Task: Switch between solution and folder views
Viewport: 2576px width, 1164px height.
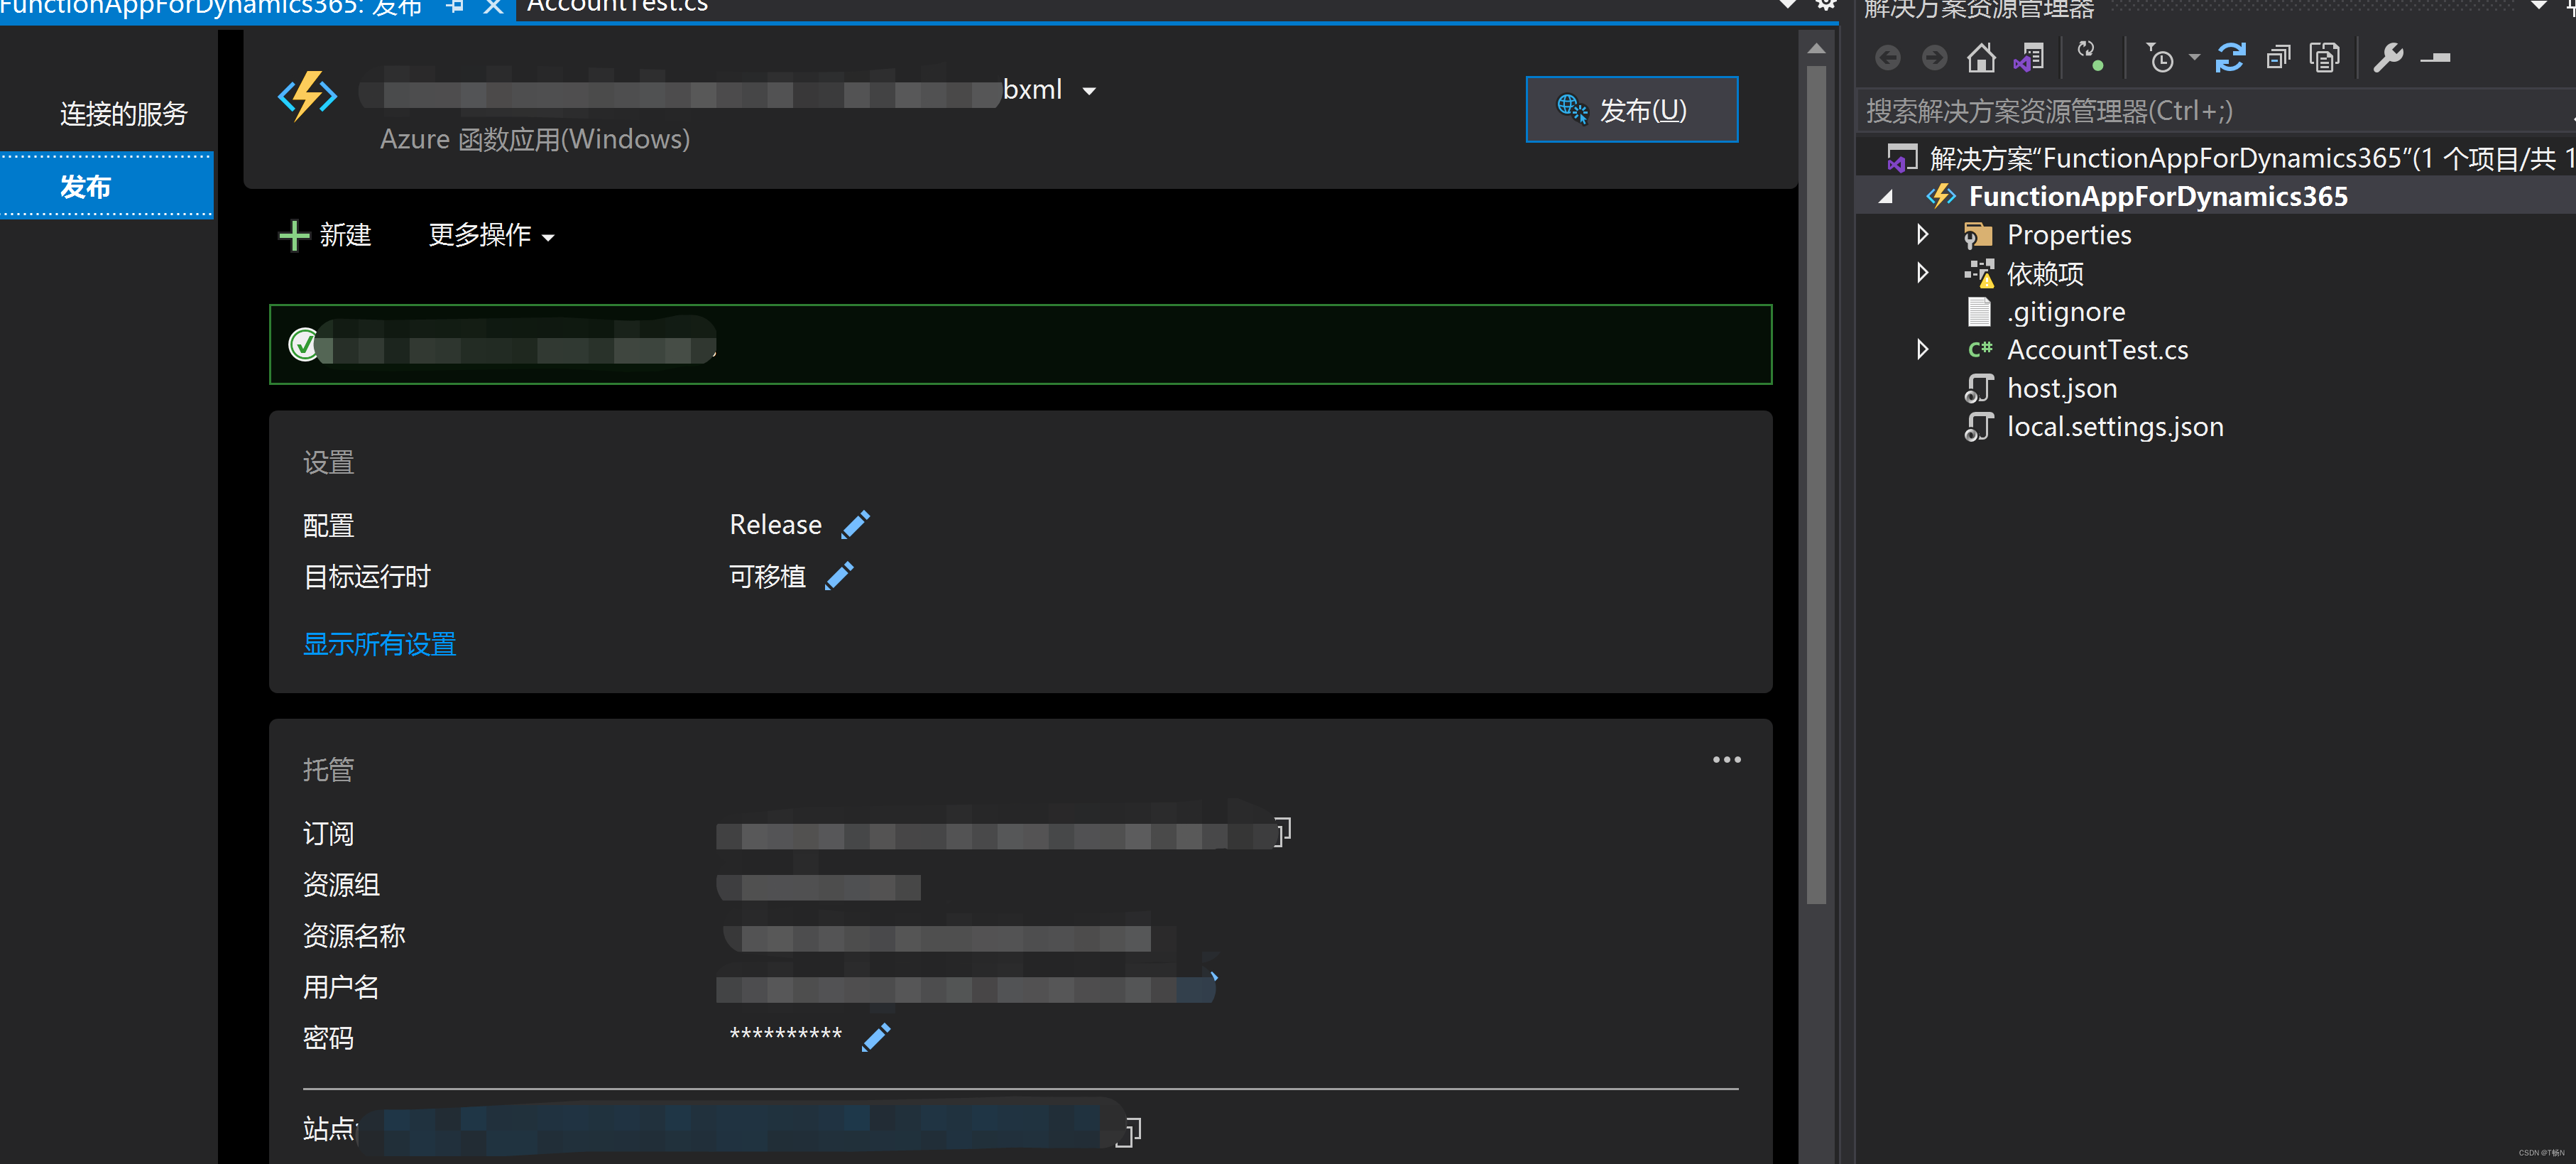Action: (2029, 57)
